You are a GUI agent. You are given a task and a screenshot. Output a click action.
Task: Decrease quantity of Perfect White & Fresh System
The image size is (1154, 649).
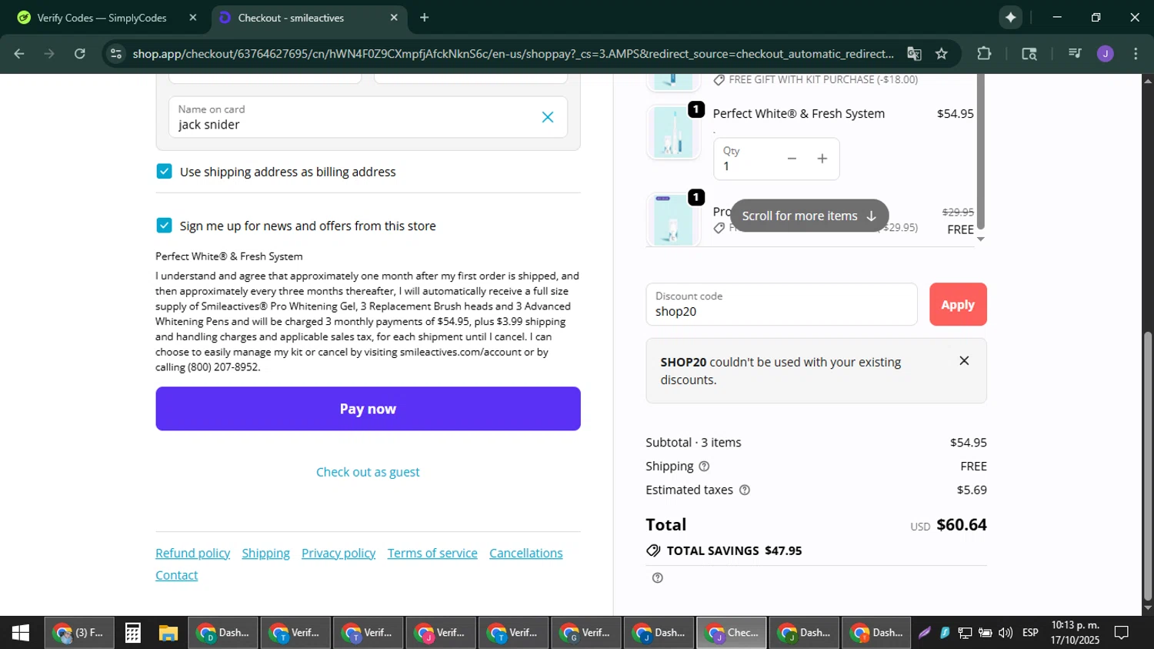point(792,159)
